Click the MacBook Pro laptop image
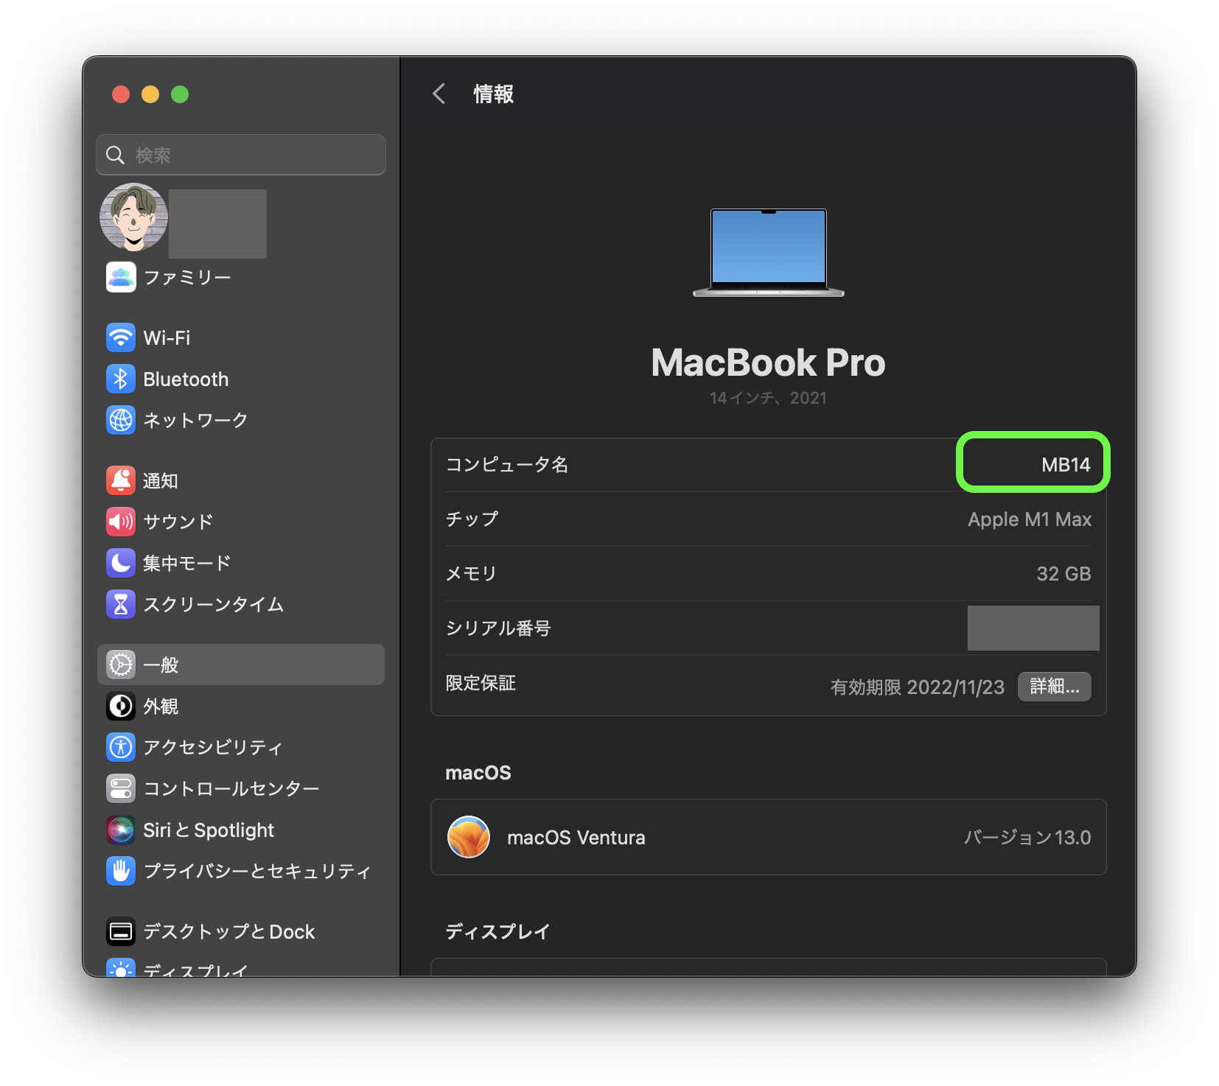Screen dimensions: 1219x1086 [768, 253]
